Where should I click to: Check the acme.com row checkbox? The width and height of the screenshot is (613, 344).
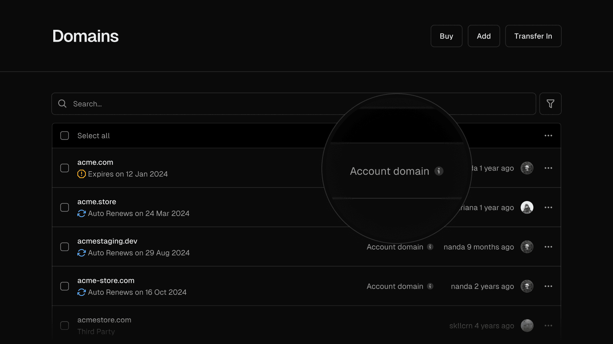65,168
